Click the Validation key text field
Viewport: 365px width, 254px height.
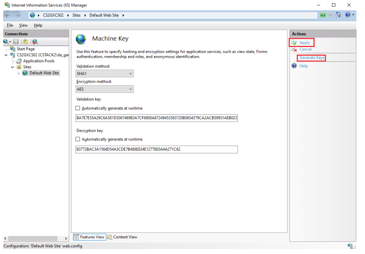point(156,118)
